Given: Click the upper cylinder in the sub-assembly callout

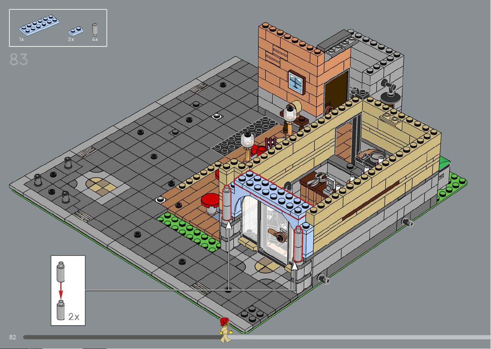Looking at the screenshot, I should [x=61, y=272].
